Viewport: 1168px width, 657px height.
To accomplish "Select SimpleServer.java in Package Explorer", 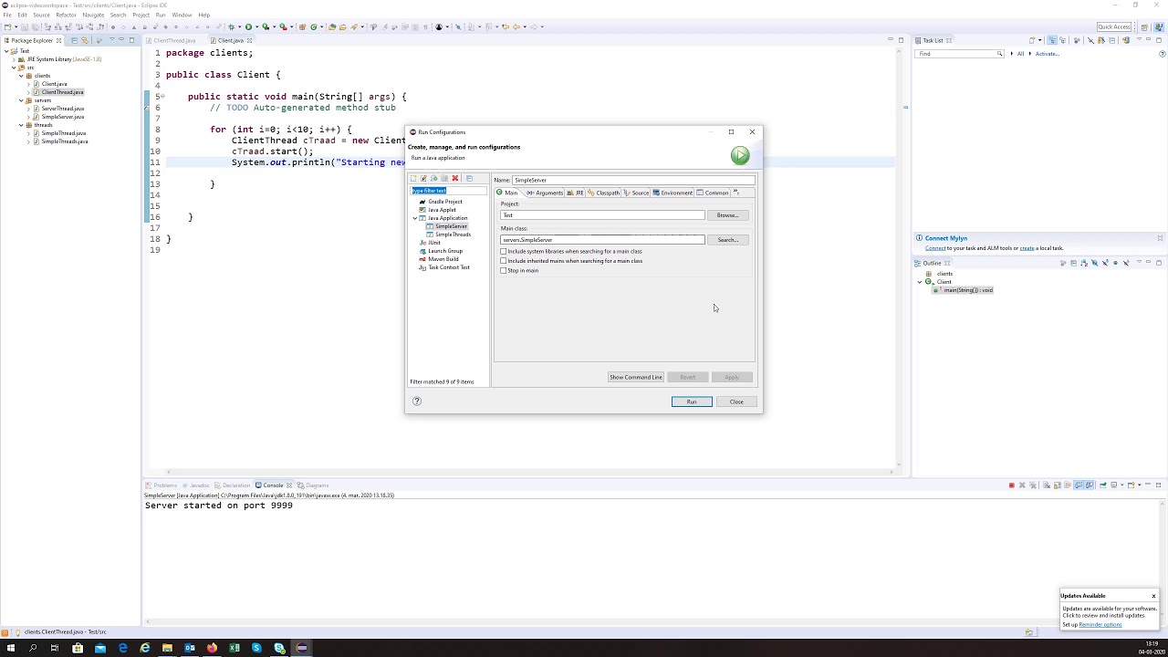I will click(x=62, y=117).
